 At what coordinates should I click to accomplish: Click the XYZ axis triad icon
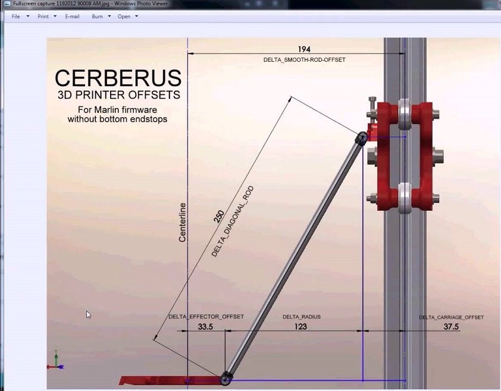(x=56, y=360)
